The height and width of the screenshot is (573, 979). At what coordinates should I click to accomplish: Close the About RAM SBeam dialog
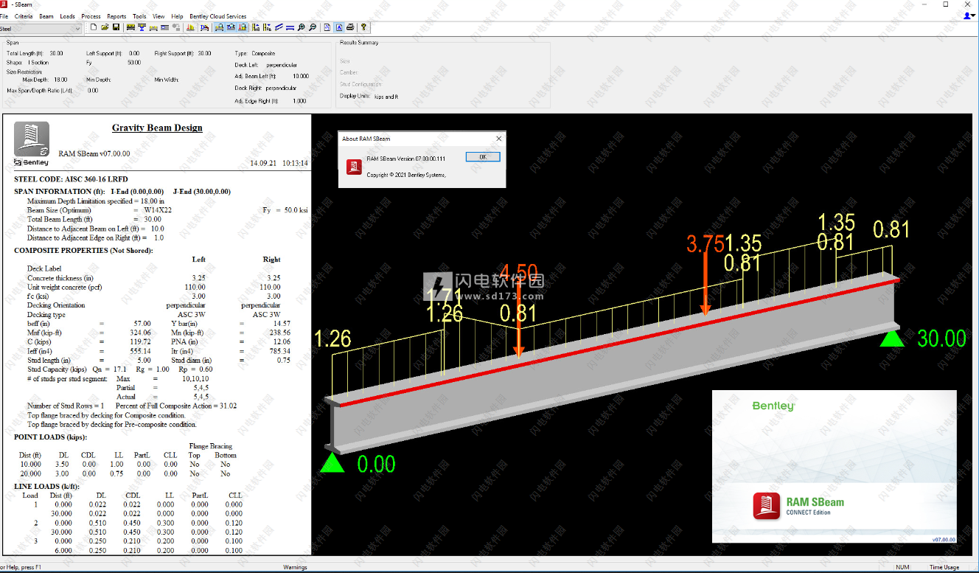click(498, 138)
